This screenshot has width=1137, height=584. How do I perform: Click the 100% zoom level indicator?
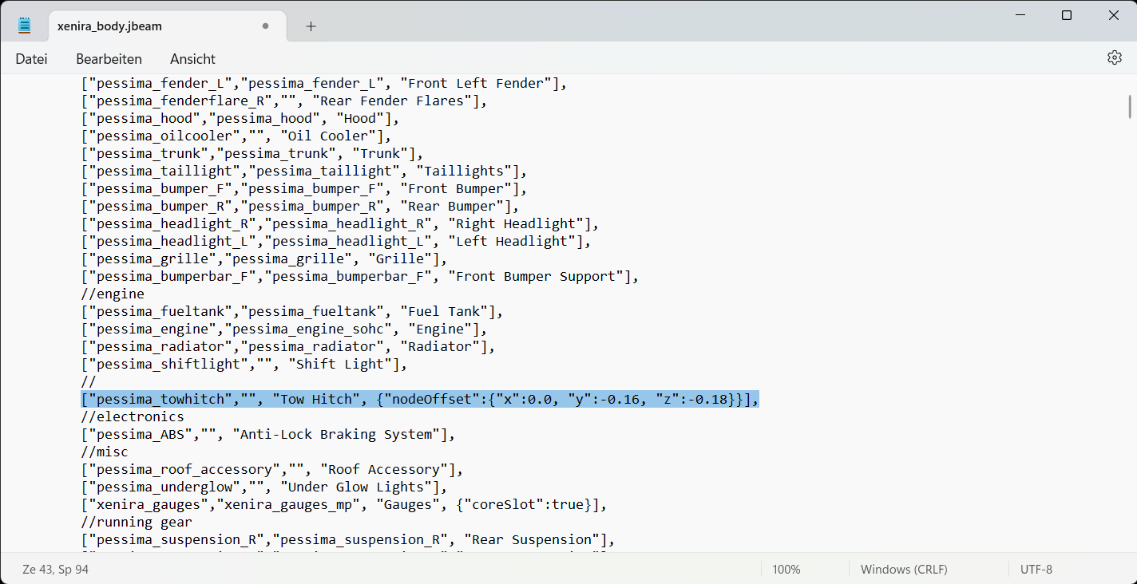[x=786, y=570]
